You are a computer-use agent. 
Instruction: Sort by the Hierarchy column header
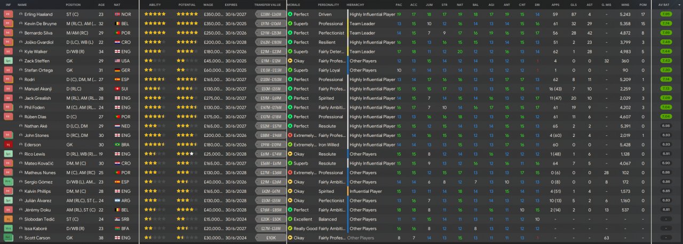point(356,4)
